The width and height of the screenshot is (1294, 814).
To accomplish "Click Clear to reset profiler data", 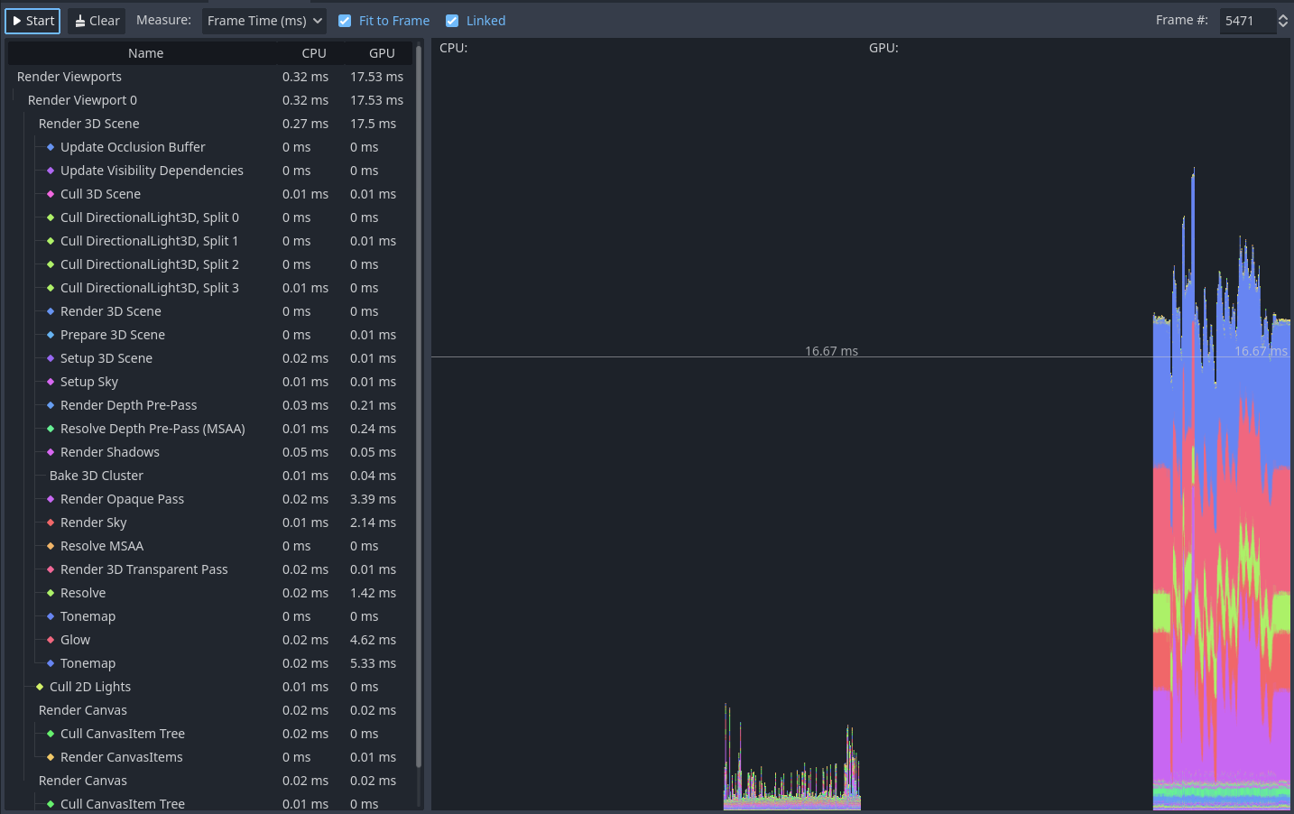I will coord(96,20).
